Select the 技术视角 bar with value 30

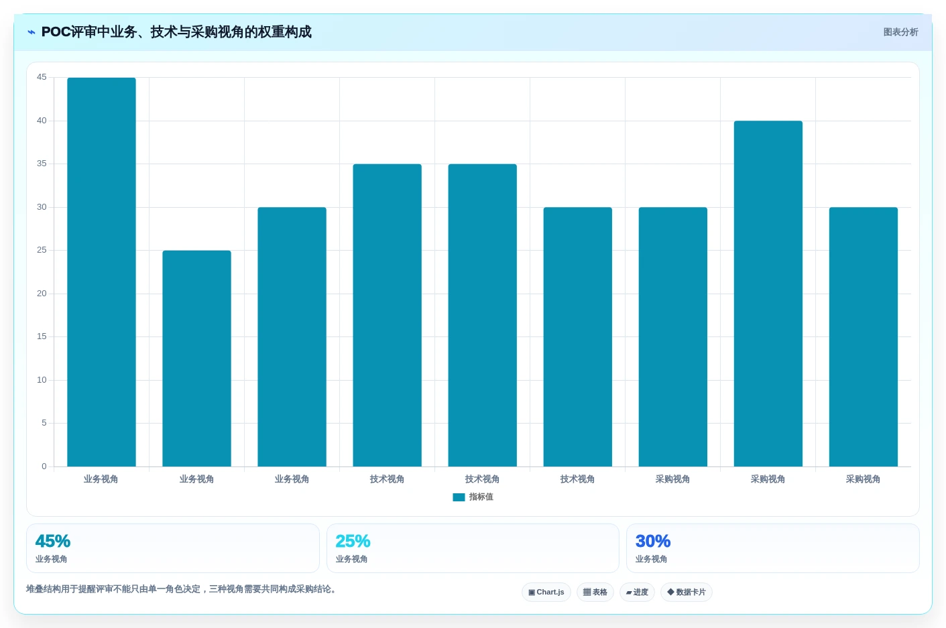tap(577, 337)
